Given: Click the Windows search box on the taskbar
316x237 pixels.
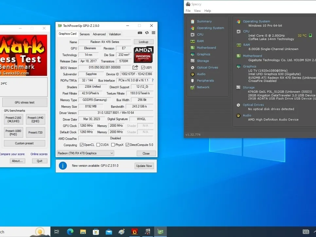Looking at the screenshot, I should pos(25,232).
